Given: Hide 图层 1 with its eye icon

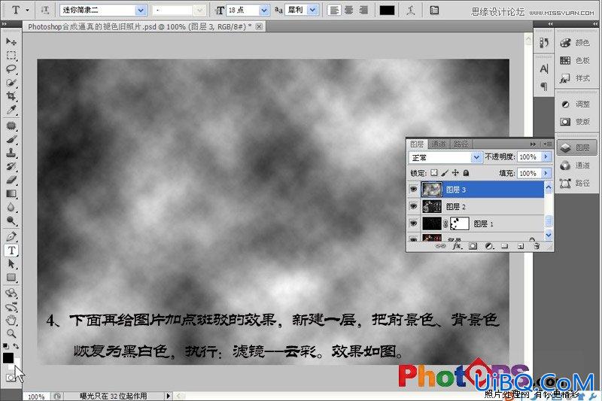Looking at the screenshot, I should [x=413, y=223].
